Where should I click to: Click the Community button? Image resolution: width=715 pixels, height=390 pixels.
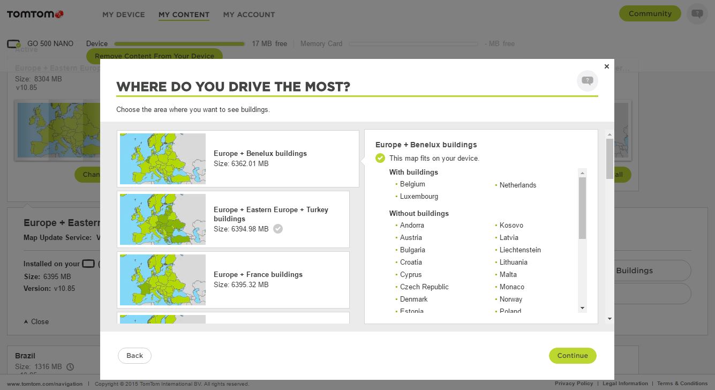650,13
